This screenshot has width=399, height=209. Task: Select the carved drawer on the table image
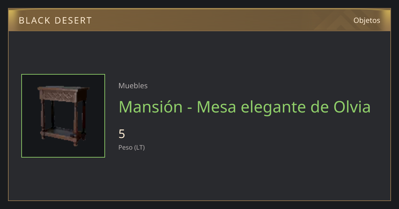[63, 96]
